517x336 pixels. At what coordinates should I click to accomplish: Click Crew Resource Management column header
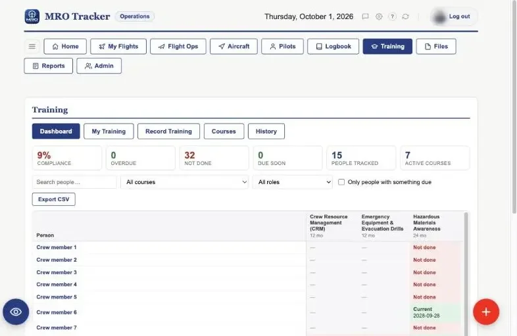point(332,226)
